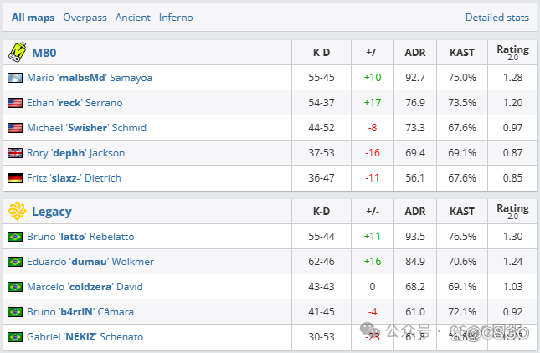Viewport: 540px width, 353px height.
Task: Select the All maps tab
Action: [33, 17]
